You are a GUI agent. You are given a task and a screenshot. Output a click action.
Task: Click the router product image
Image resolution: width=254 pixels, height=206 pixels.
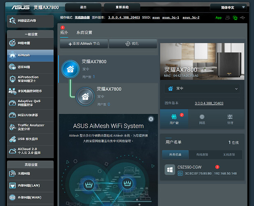coord(202,62)
